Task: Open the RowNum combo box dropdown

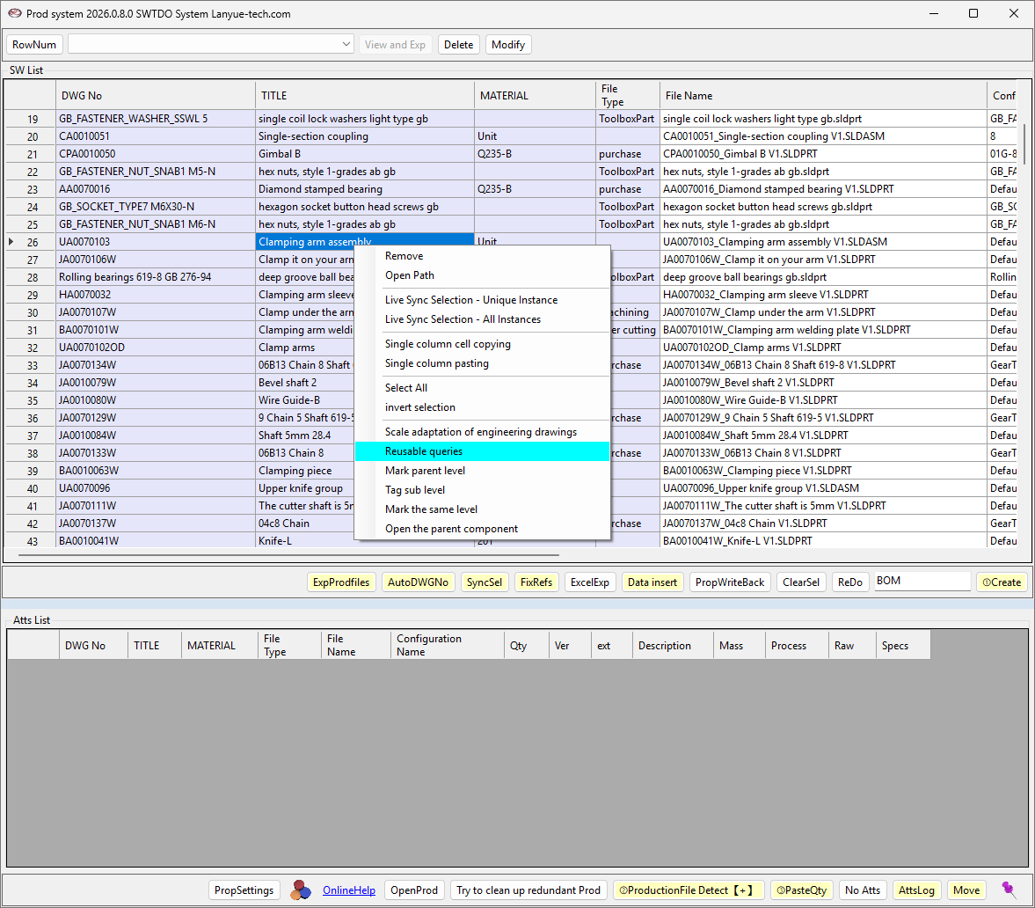Action: point(346,45)
